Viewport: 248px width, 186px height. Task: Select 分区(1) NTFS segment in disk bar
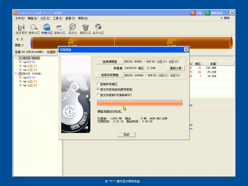(73, 43)
